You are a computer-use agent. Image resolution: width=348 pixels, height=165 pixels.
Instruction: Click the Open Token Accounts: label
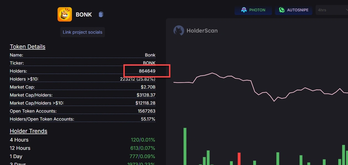(33, 111)
